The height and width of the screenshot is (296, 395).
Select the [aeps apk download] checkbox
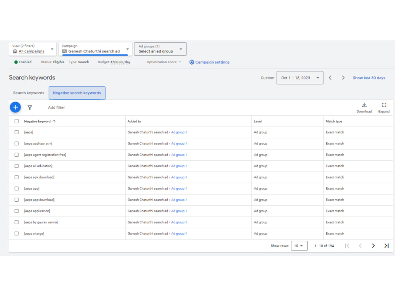[17, 177]
